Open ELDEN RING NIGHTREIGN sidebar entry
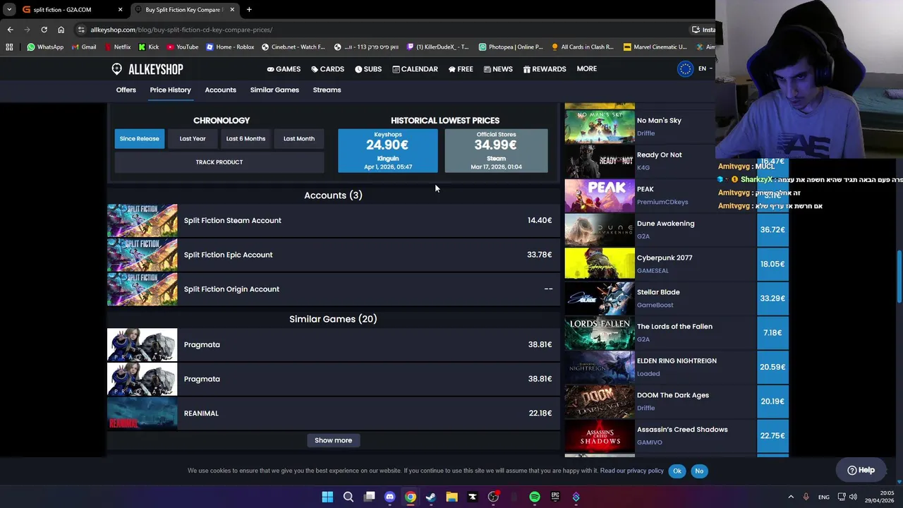903x508 pixels. (677, 361)
